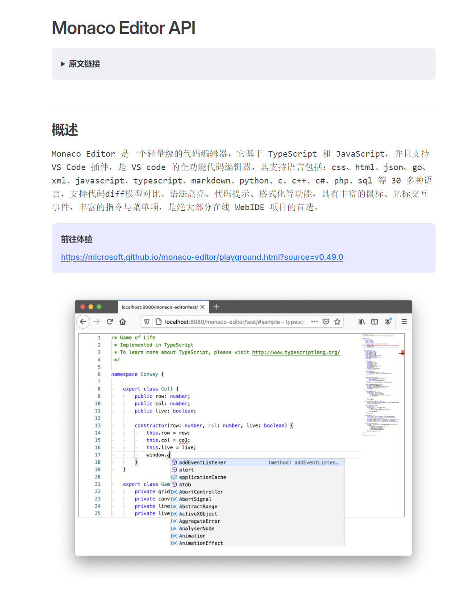Click 'export class Cell' code line
The height and width of the screenshot is (595, 470).
click(150, 389)
